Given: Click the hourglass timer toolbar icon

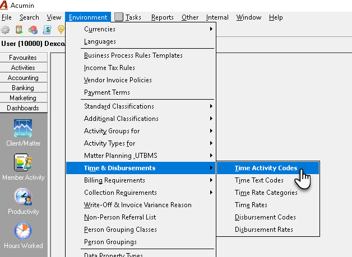Looking at the screenshot, I should click(x=19, y=30).
